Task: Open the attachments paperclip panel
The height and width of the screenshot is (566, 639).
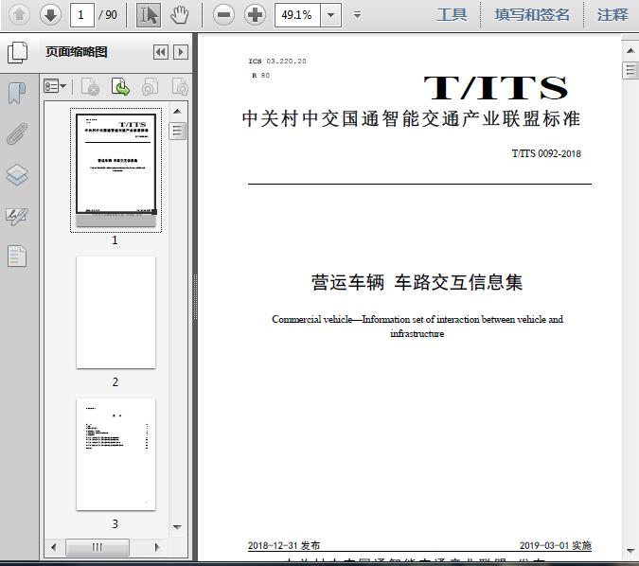Action: point(17,134)
